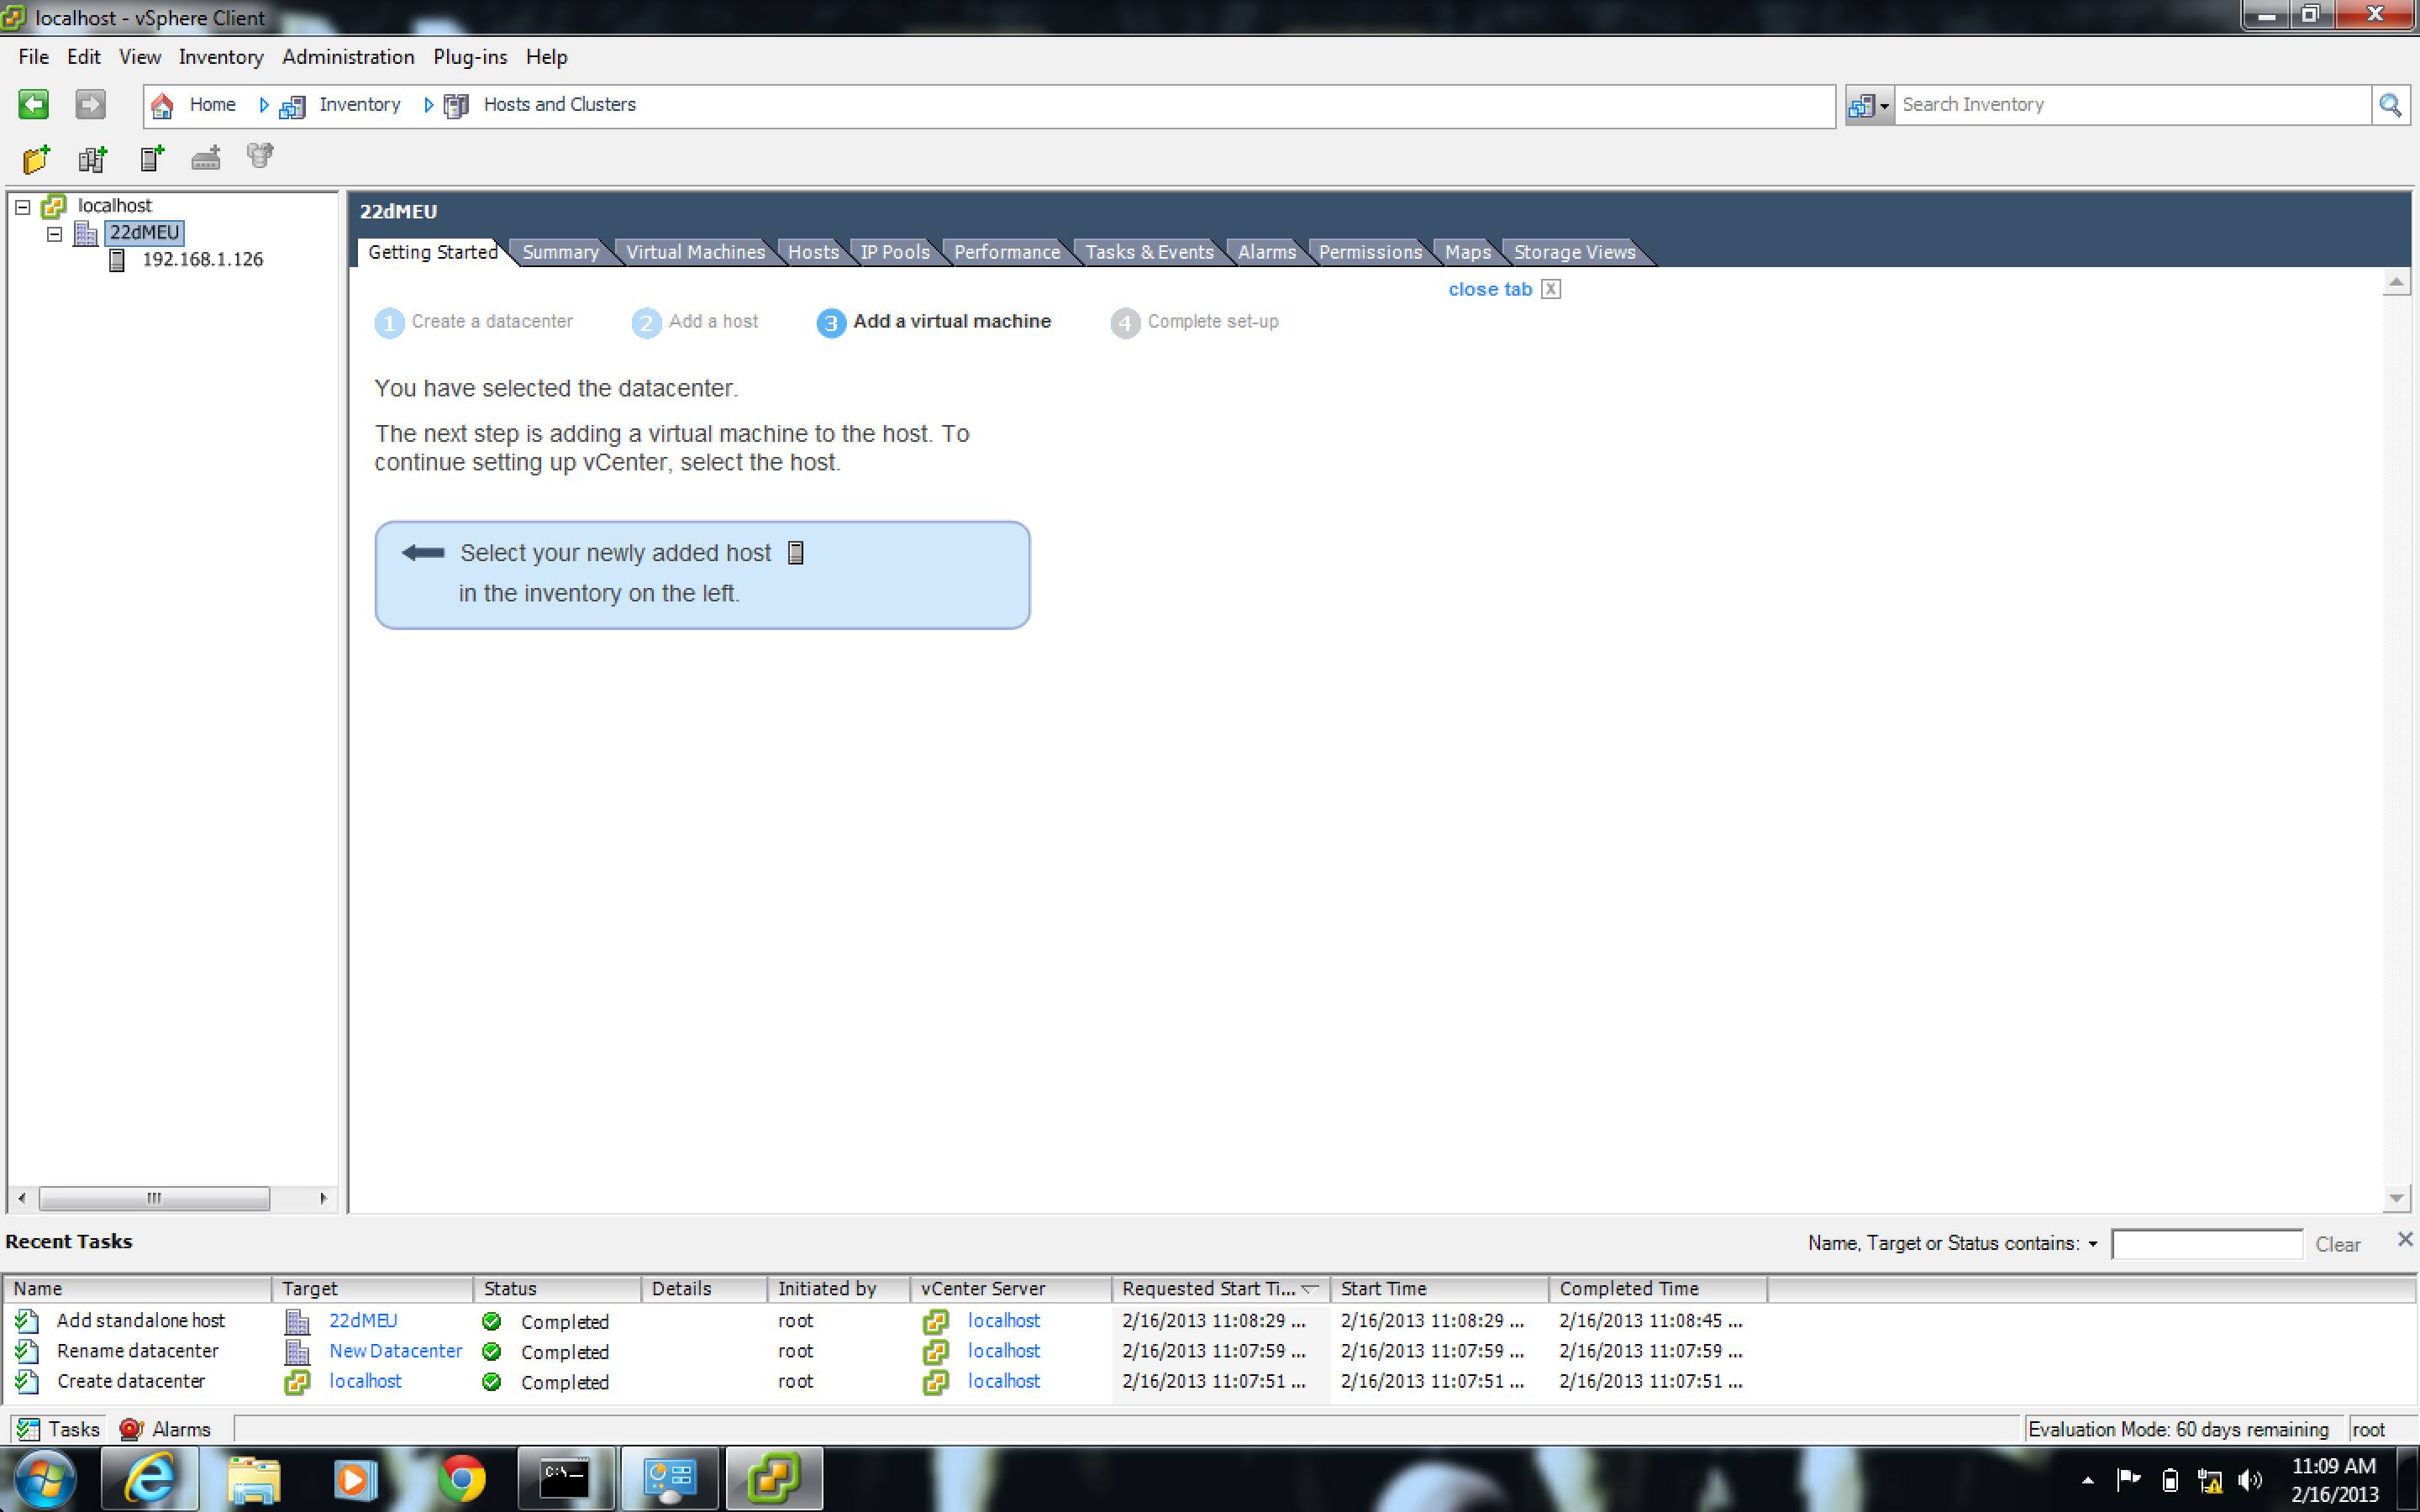Click the Home icon in breadcrumb
2420x1512 pixels.
(162, 105)
